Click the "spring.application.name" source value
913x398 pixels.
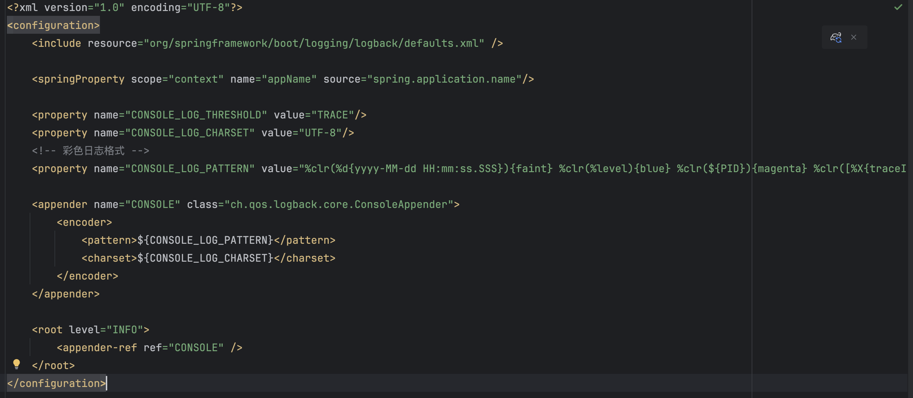click(444, 79)
